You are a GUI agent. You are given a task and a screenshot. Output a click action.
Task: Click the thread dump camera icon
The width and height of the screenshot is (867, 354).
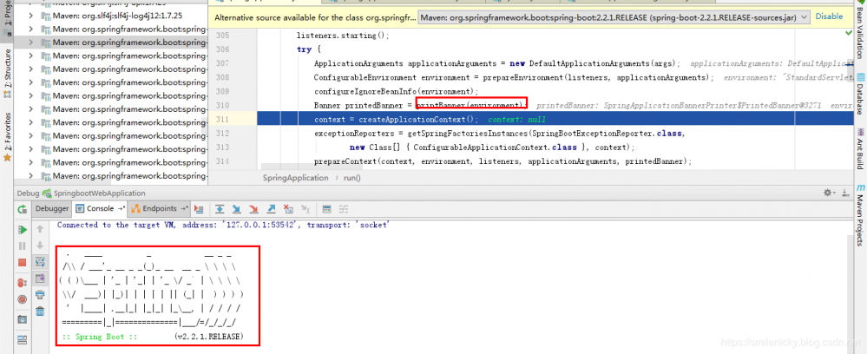tap(22, 319)
